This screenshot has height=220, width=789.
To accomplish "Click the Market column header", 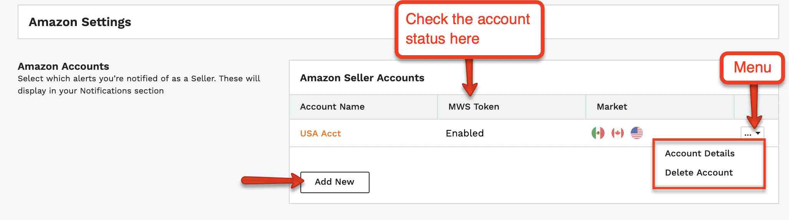I will (612, 107).
